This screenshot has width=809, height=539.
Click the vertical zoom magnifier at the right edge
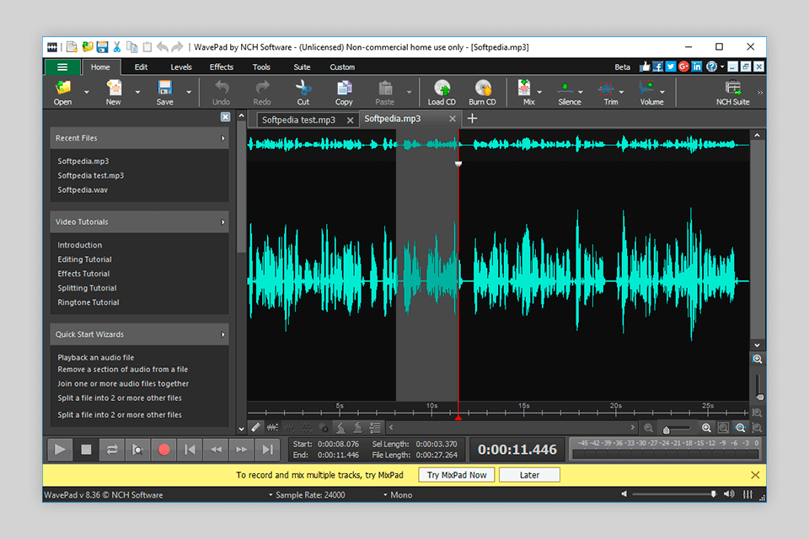pos(757,359)
